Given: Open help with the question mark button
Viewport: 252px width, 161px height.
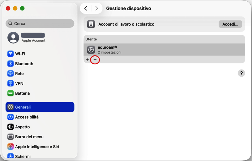Looking at the screenshot, I should point(241,73).
